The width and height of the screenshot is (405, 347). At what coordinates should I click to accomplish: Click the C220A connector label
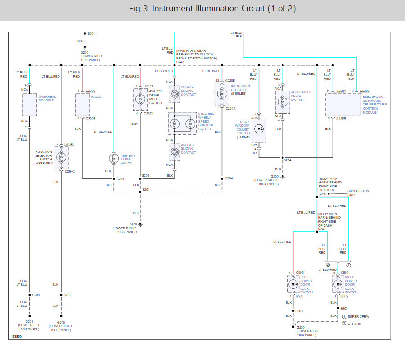click(x=230, y=109)
